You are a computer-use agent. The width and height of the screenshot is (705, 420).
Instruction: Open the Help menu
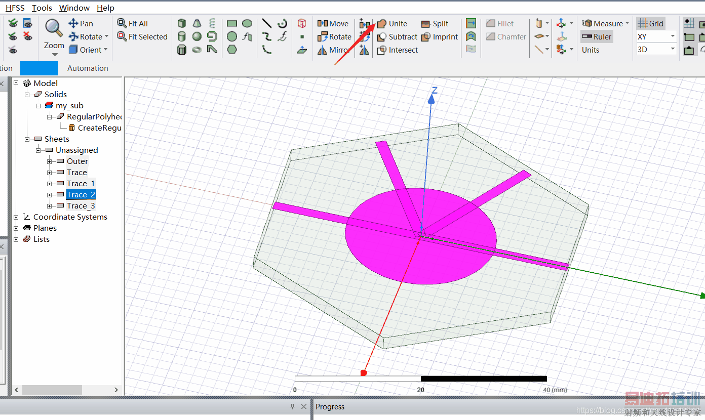click(105, 8)
